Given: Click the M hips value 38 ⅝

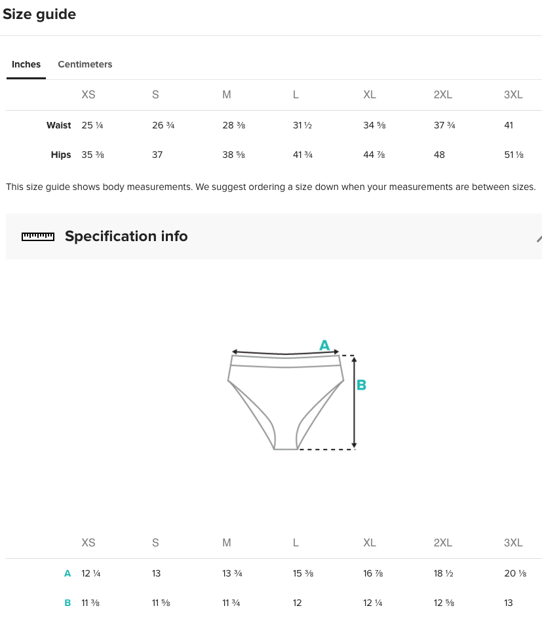Looking at the screenshot, I should click(234, 155).
